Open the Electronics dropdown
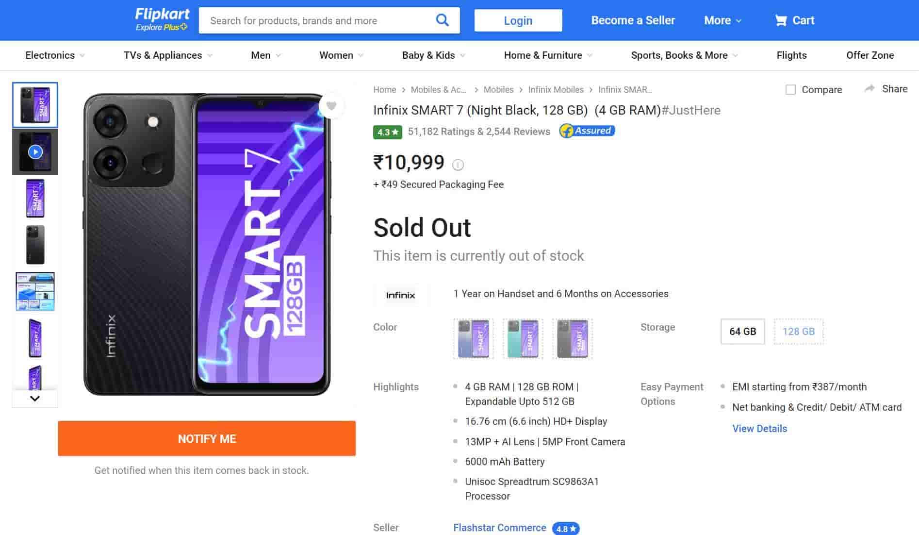The height and width of the screenshot is (535, 919). pyautogui.click(x=54, y=55)
